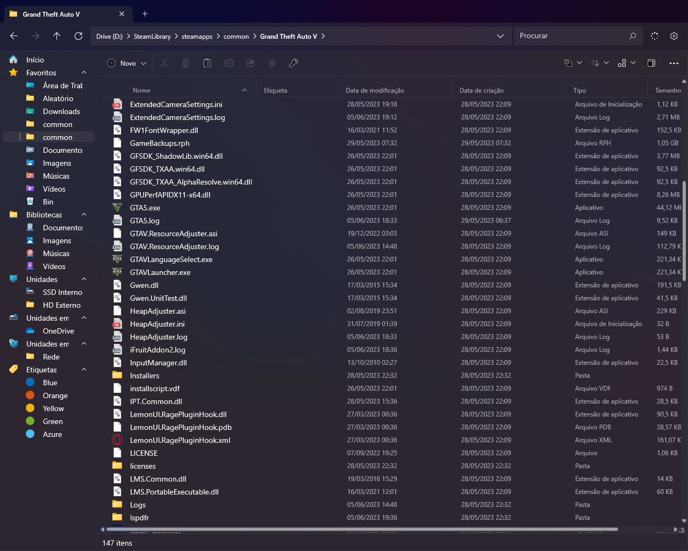This screenshot has width=688, height=551.
Task: Click the LemonUI.RagePluginHook.xml file icon
Action: (117, 440)
